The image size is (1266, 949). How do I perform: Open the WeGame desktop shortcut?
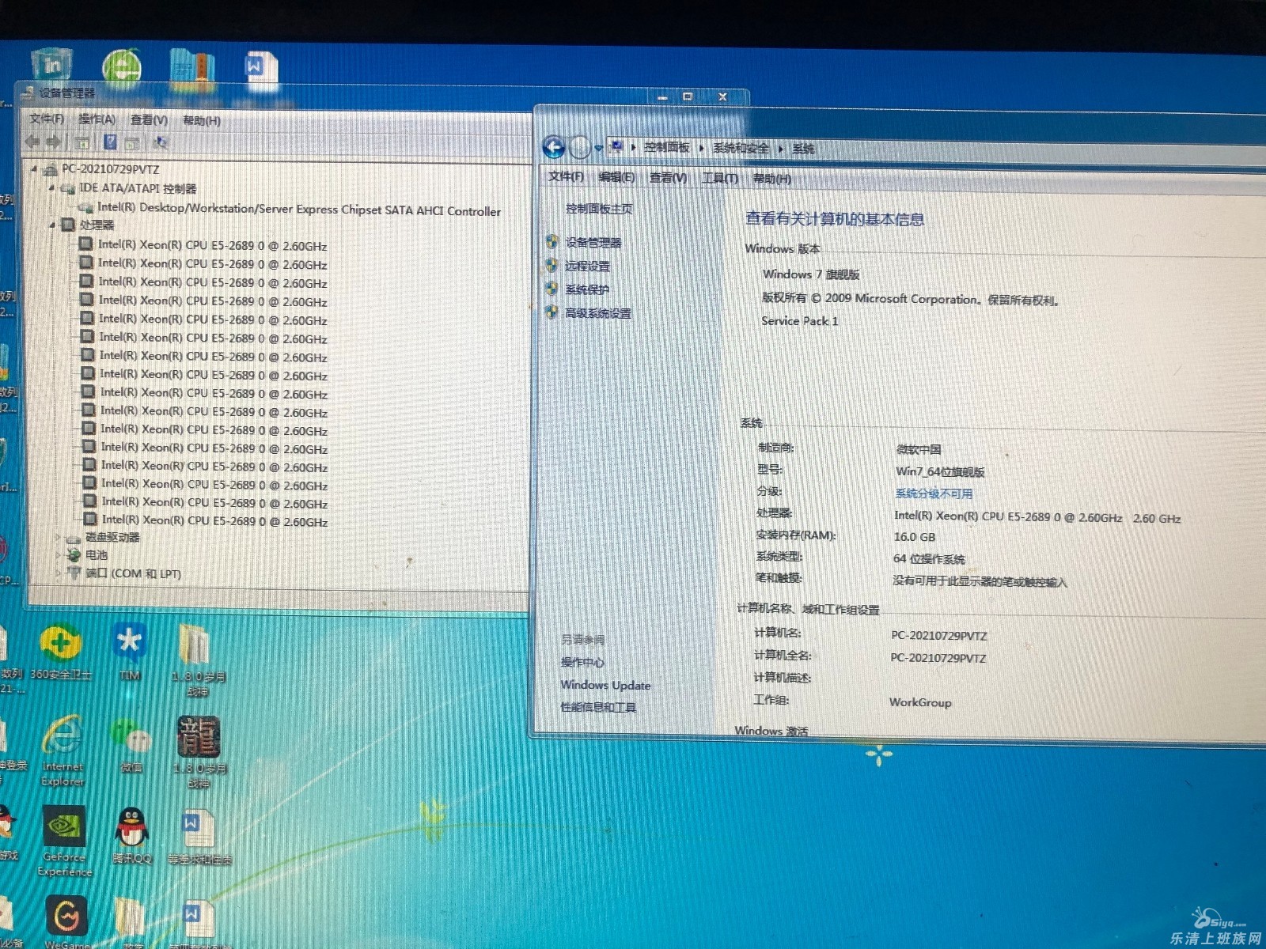pyautogui.click(x=66, y=921)
